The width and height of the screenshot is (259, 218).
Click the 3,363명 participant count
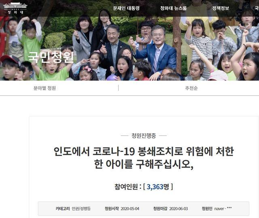click(x=158, y=187)
